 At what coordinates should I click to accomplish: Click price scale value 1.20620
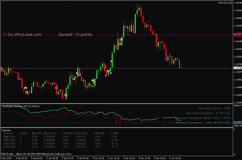click(x=238, y=10)
